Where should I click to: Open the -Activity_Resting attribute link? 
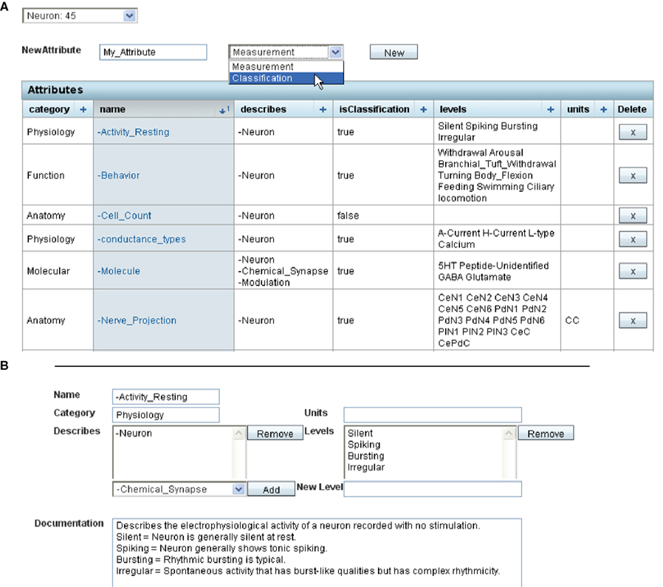(x=133, y=132)
